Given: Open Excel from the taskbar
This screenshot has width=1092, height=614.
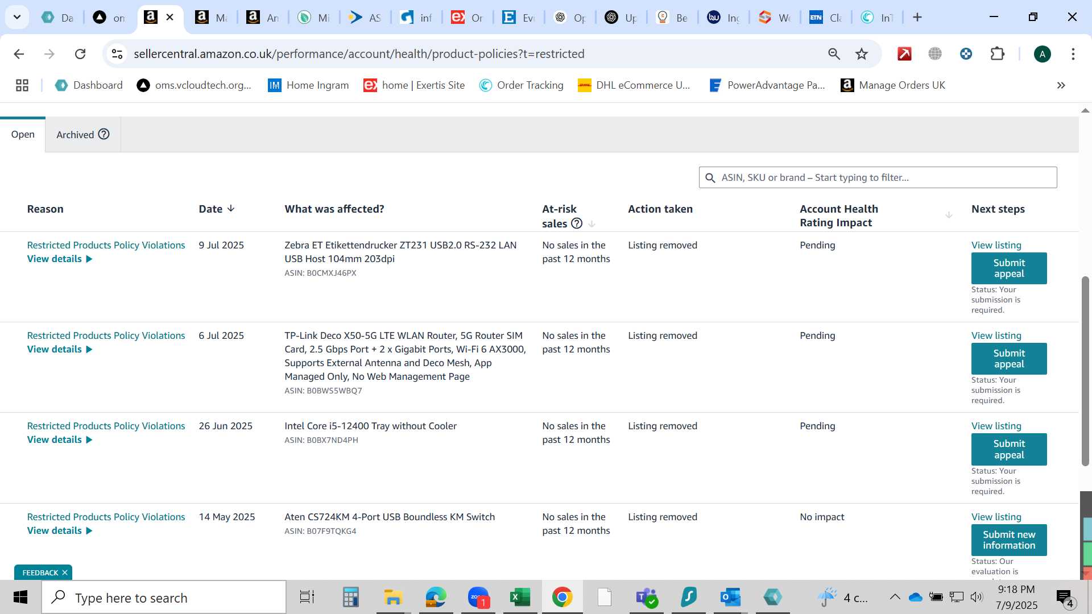Looking at the screenshot, I should (x=520, y=597).
